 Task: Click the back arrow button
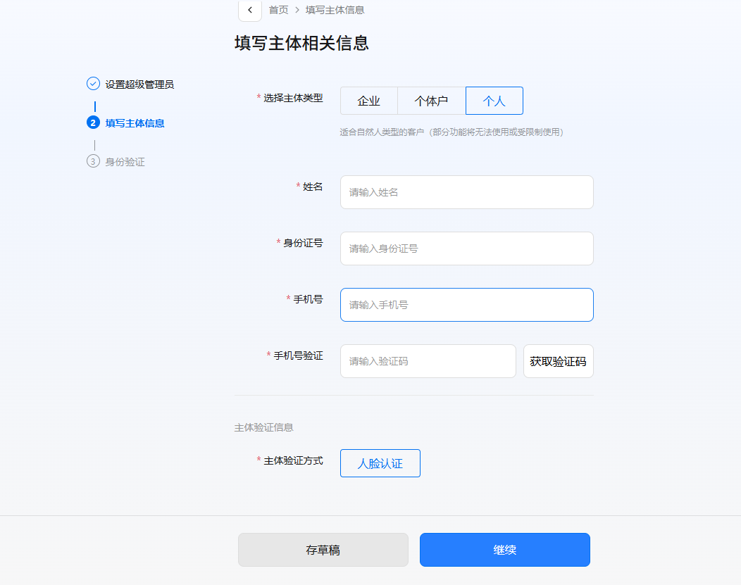point(250,10)
